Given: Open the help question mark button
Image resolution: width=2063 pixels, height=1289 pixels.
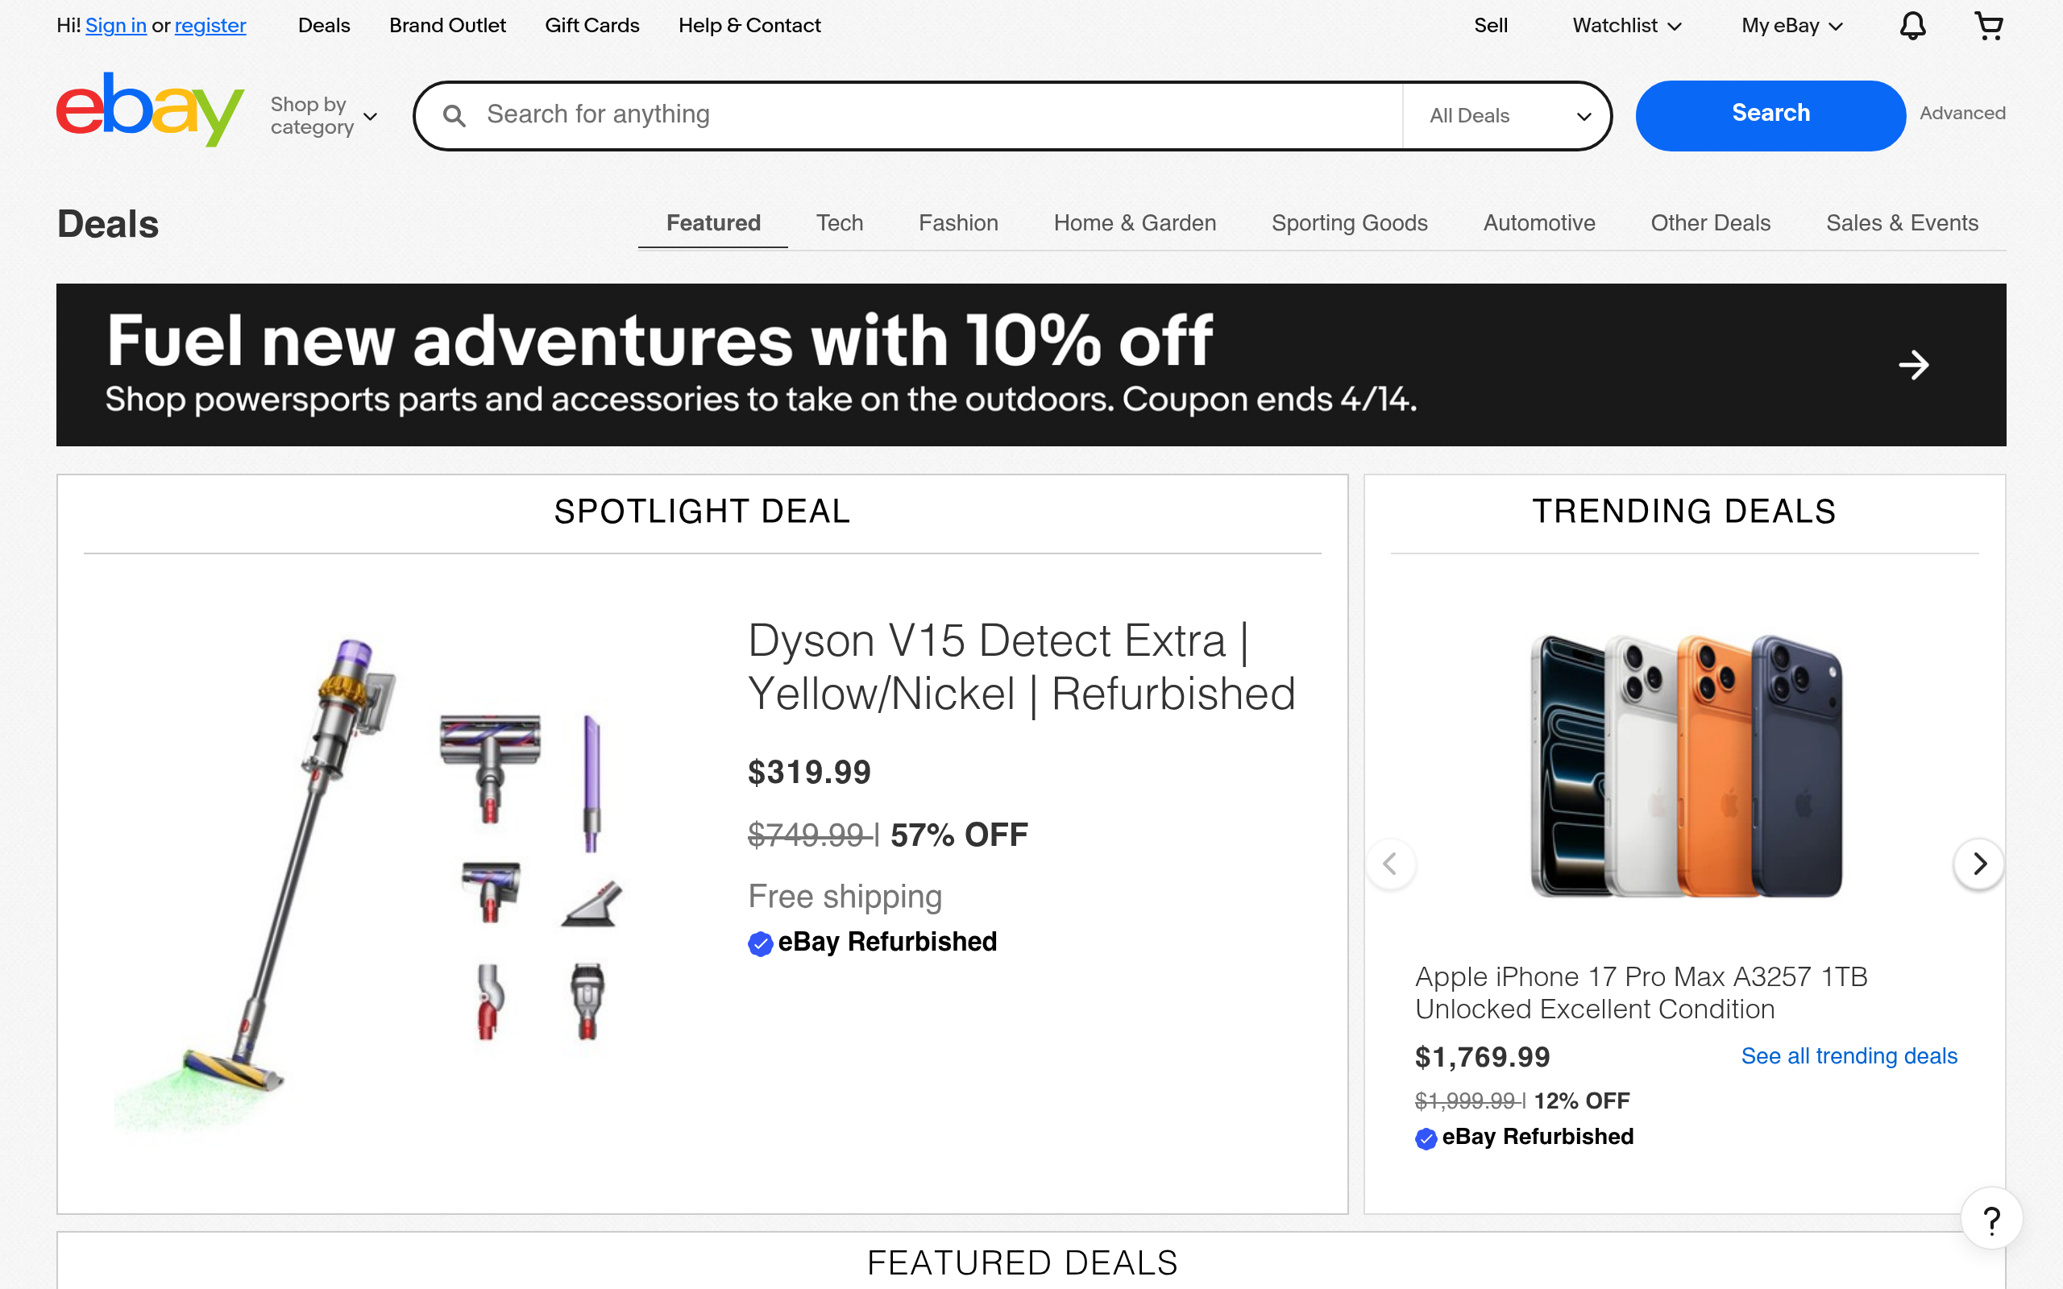Looking at the screenshot, I should coord(1991,1220).
